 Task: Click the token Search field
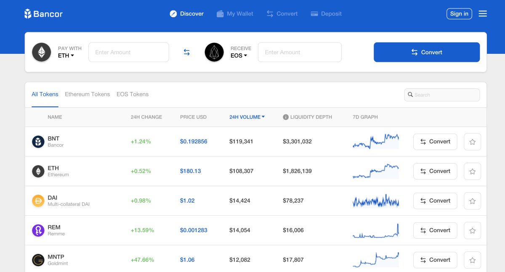[x=442, y=95]
